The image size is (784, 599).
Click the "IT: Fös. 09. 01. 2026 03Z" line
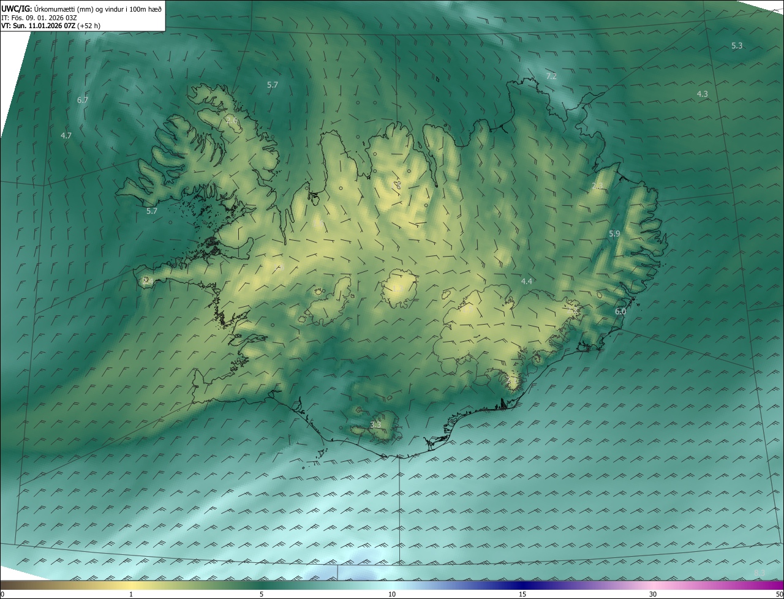coord(39,18)
